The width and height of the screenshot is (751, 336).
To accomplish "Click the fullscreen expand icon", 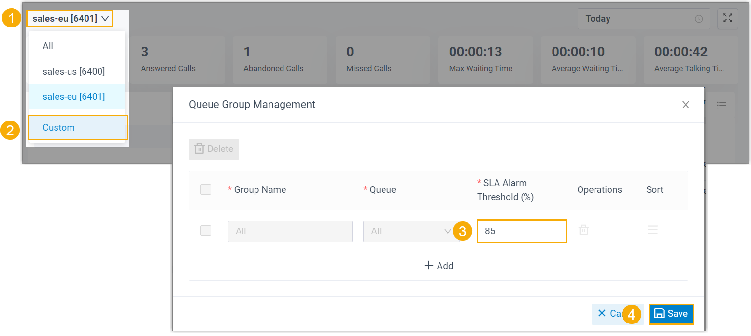I will (x=728, y=19).
